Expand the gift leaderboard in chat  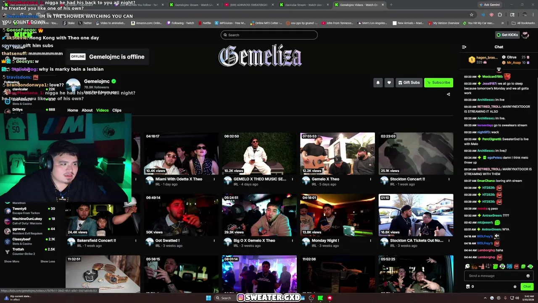click(x=499, y=69)
